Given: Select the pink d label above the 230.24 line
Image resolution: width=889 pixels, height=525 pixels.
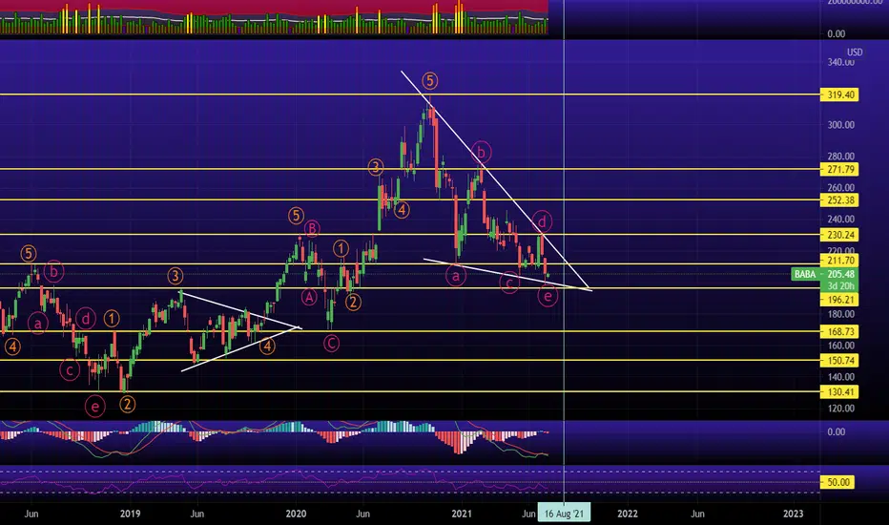Looking at the screenshot, I should [542, 221].
